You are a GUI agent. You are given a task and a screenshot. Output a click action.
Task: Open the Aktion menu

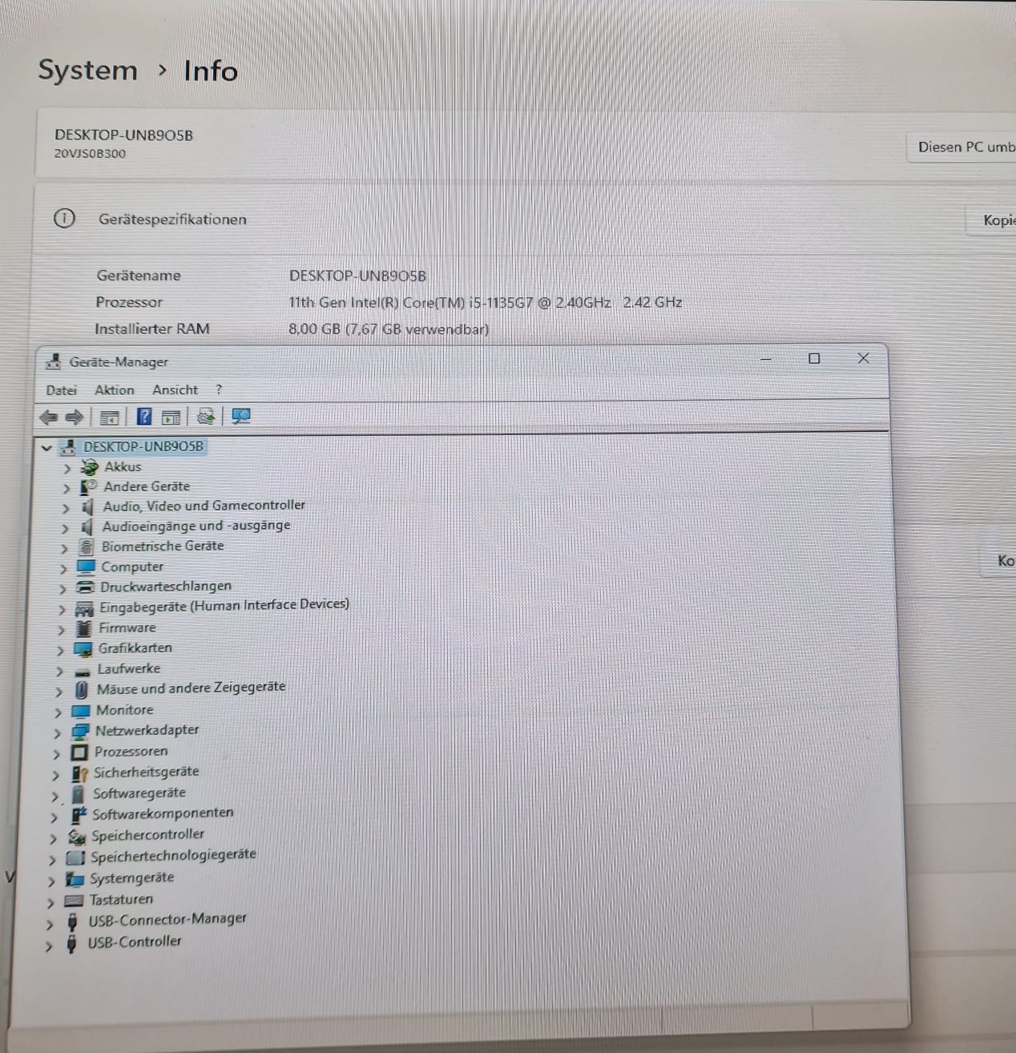click(115, 390)
